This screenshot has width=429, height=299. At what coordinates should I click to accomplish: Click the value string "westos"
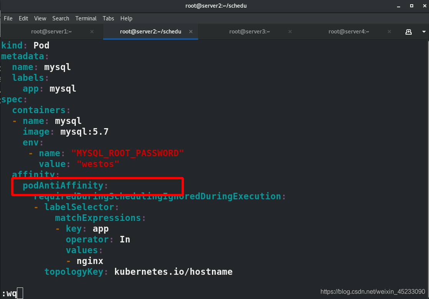(98, 164)
